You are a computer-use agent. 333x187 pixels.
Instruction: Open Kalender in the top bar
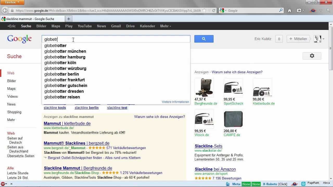[x=148, y=26]
